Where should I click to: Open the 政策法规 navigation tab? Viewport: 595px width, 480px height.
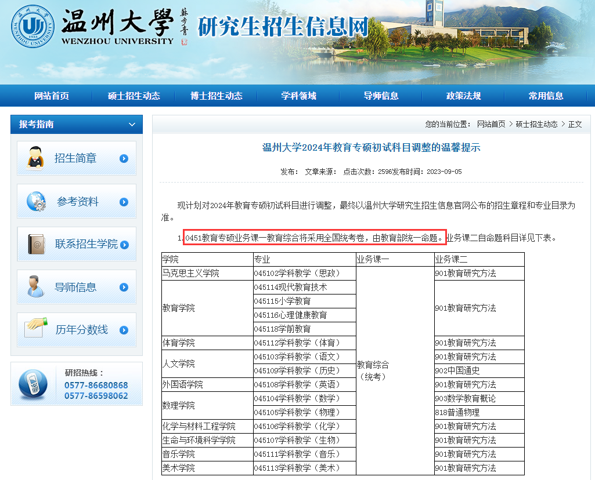[463, 96]
